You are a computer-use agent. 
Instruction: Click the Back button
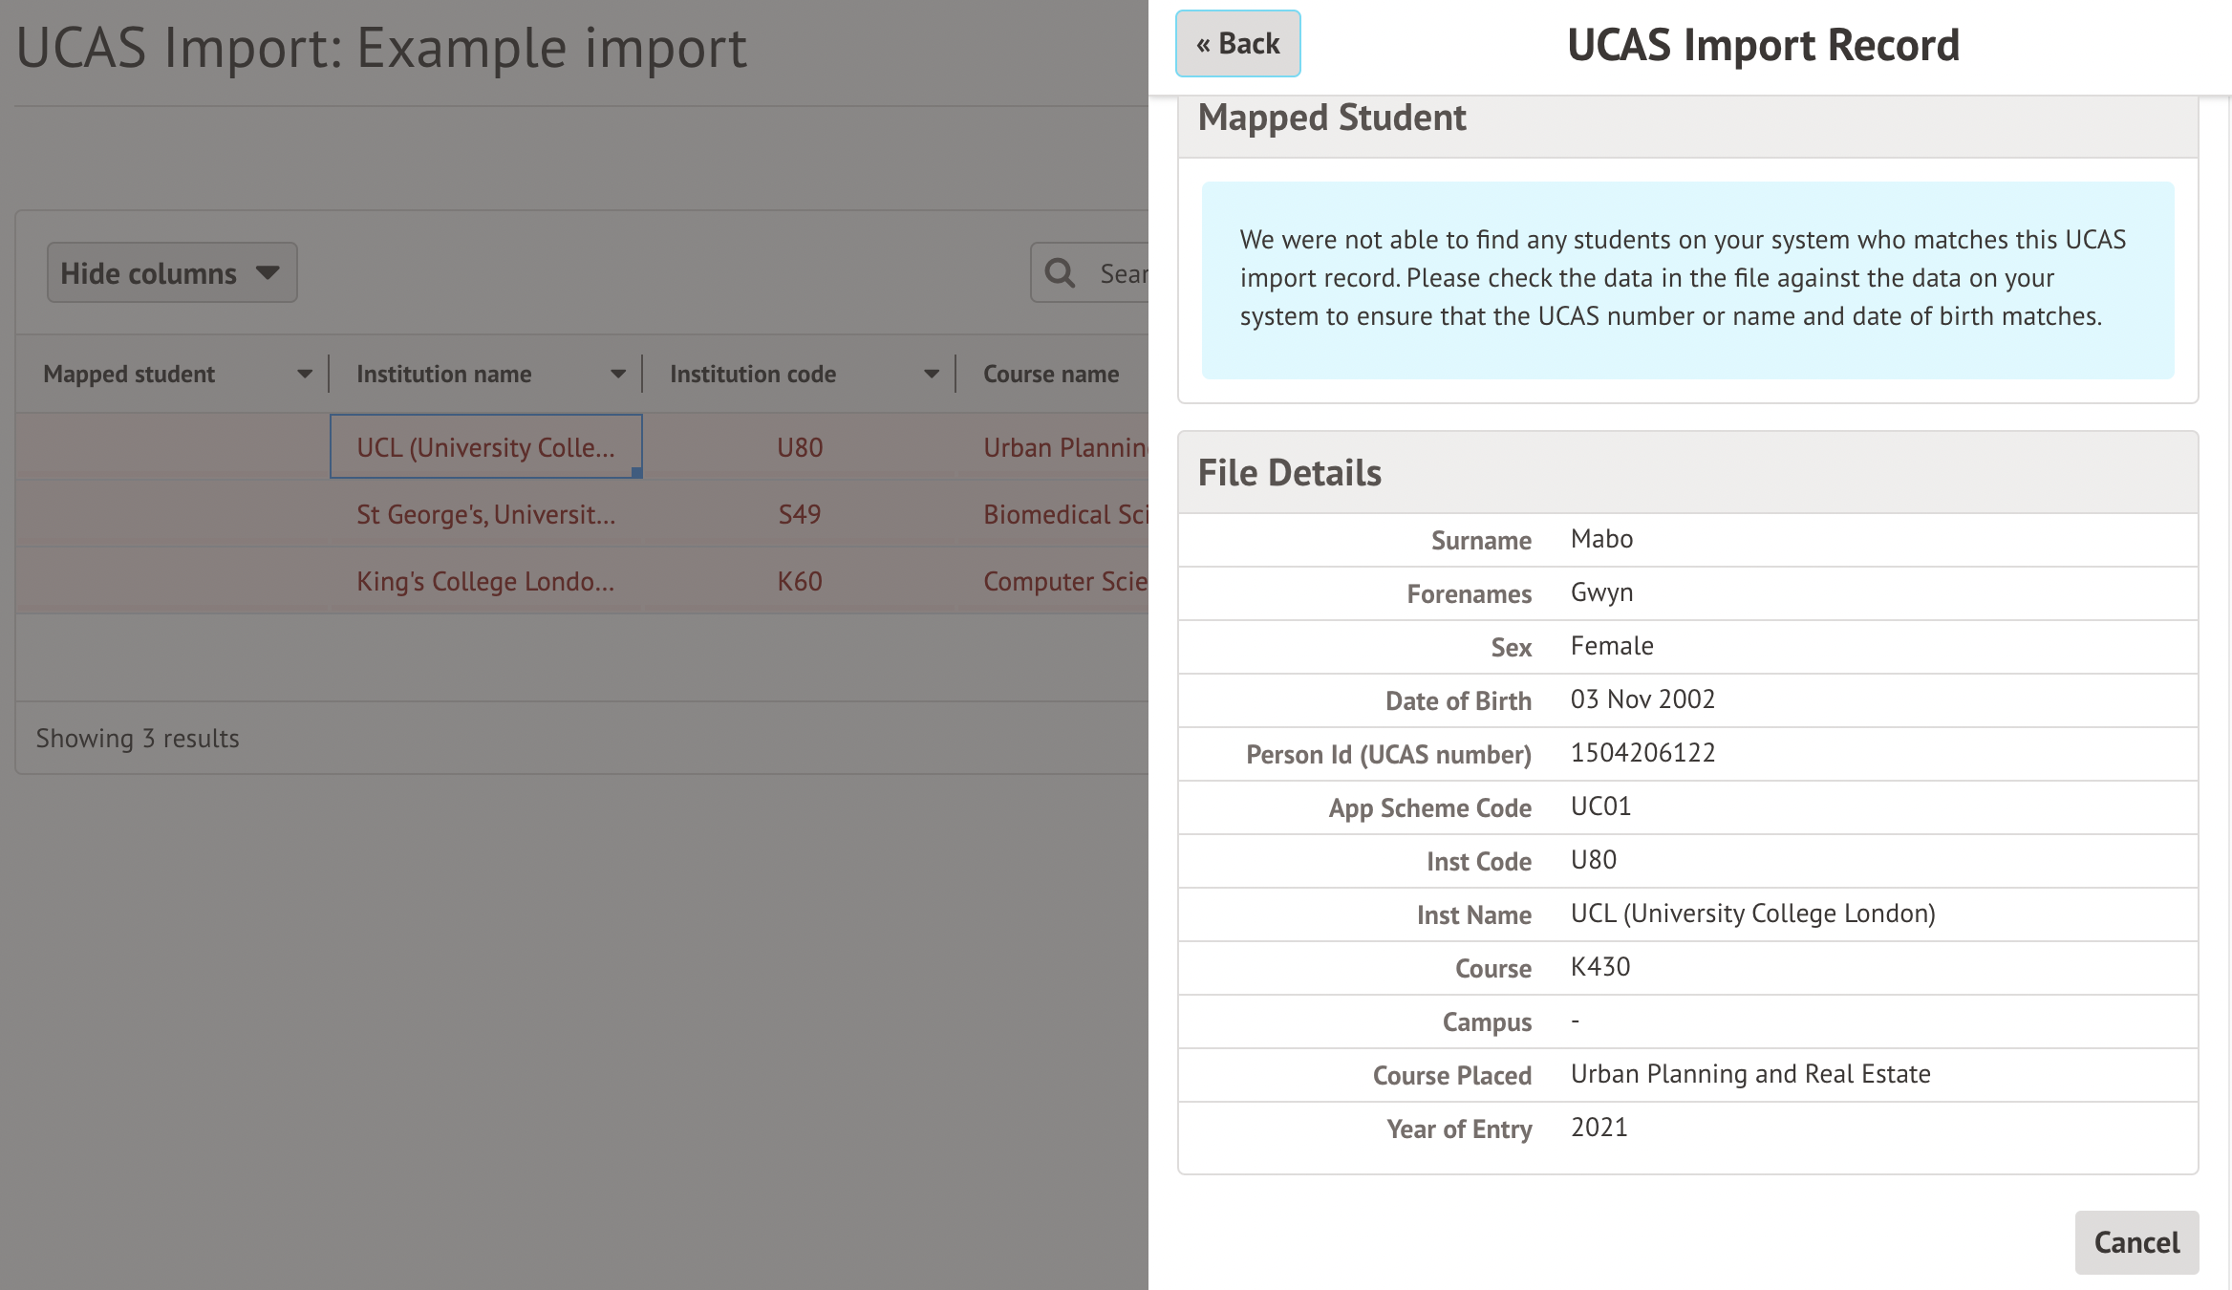[x=1237, y=44]
